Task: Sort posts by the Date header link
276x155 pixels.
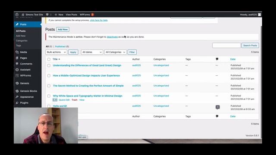Action: coord(233,59)
